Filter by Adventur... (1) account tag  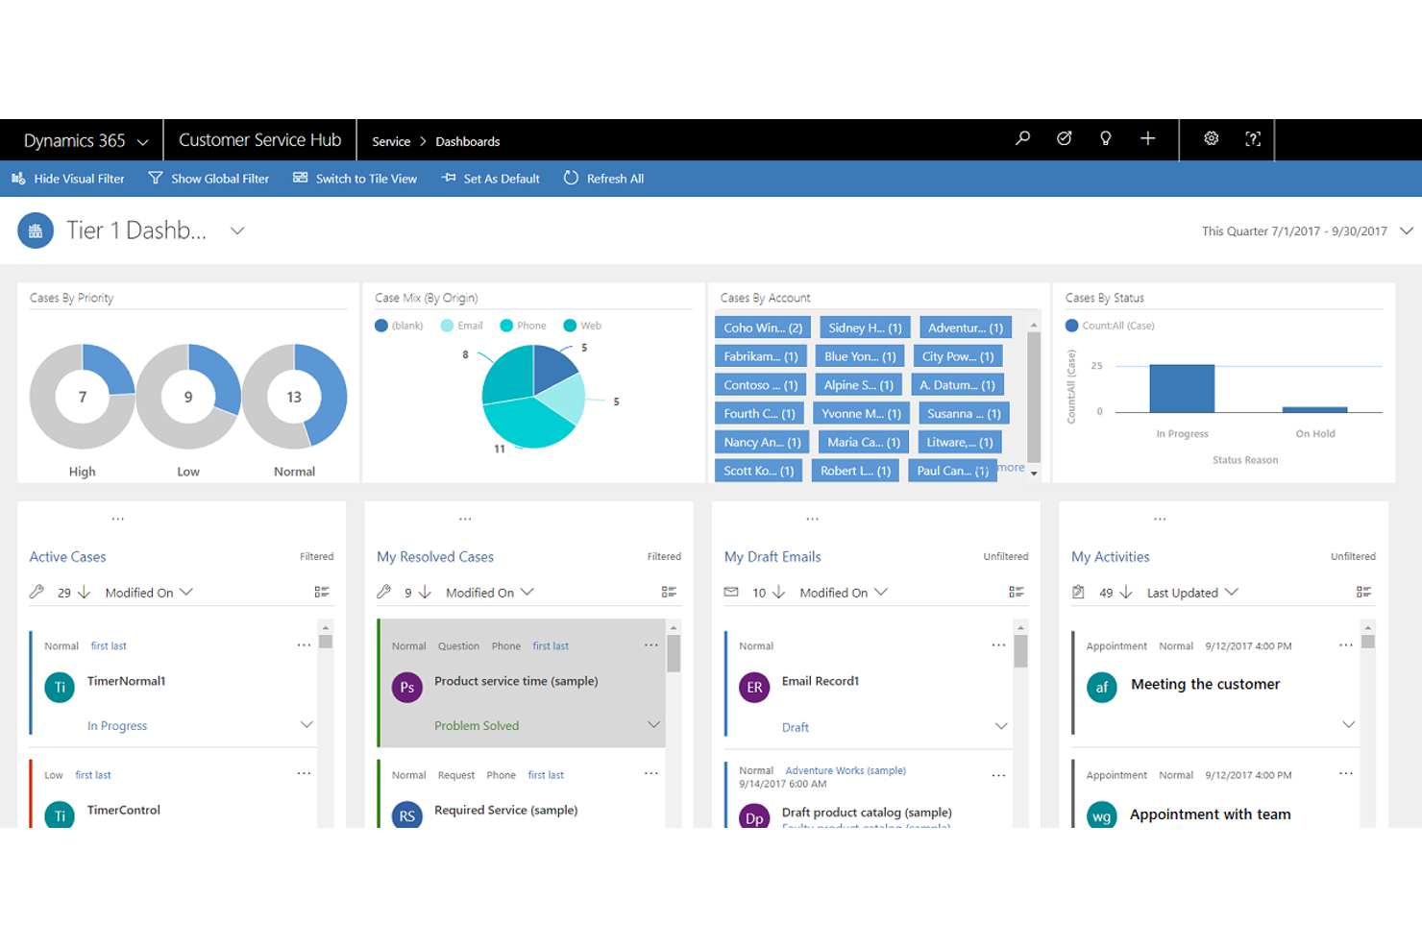[x=966, y=328]
